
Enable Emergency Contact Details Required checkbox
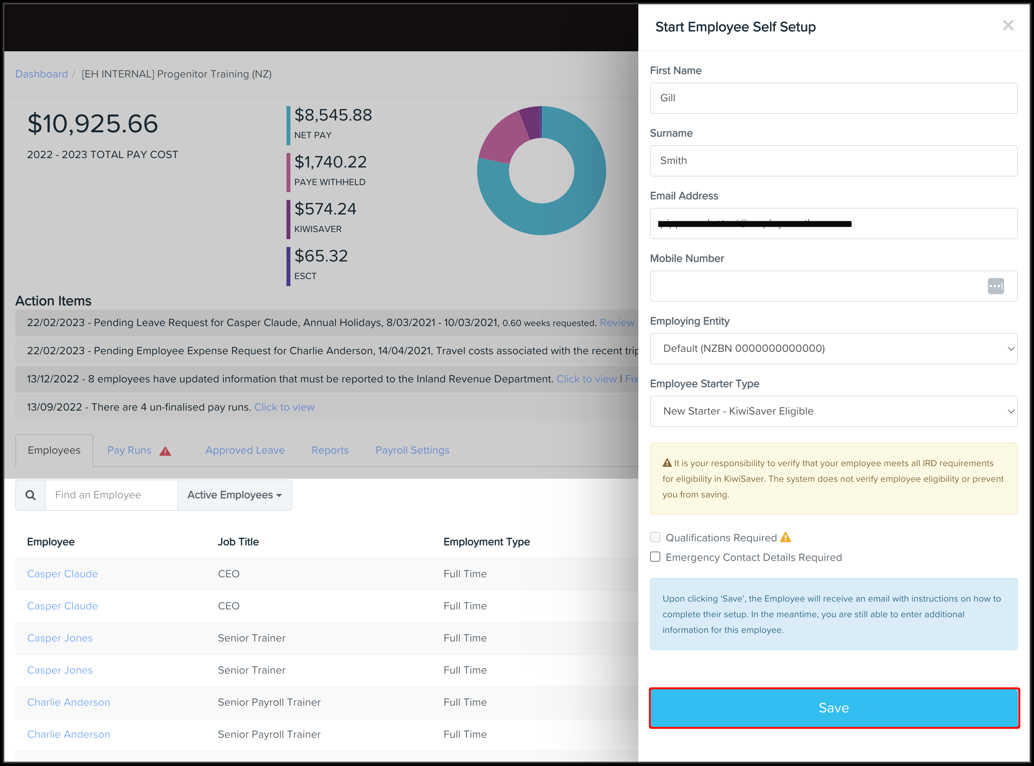point(655,557)
